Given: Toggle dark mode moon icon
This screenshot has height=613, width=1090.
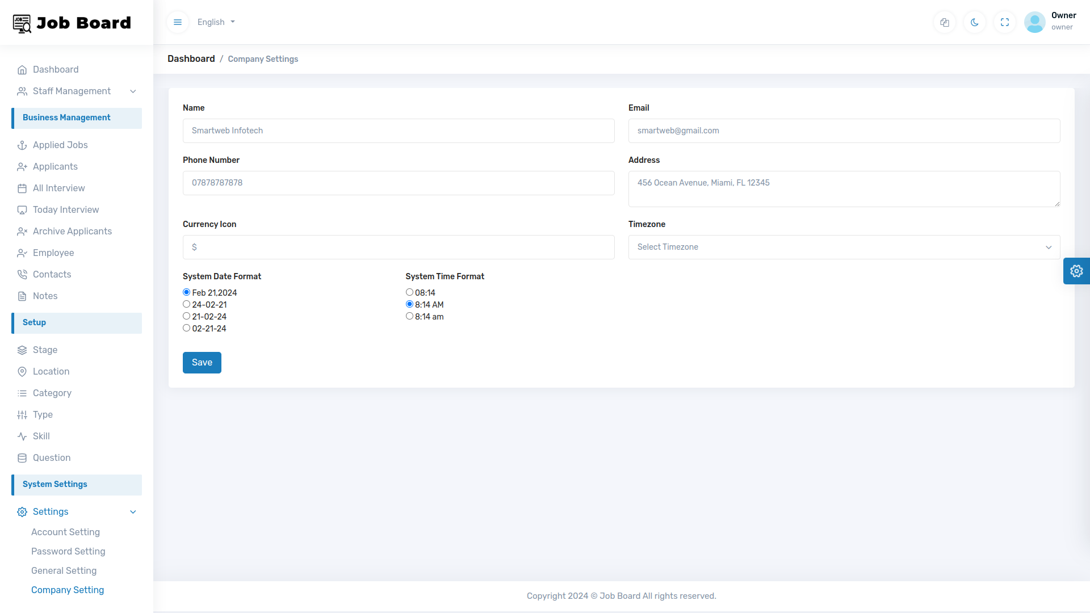Looking at the screenshot, I should 975,22.
